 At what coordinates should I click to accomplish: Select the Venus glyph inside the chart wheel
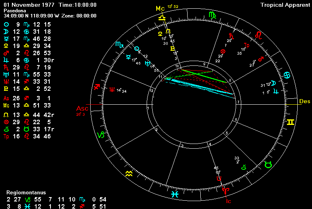point(160,34)
